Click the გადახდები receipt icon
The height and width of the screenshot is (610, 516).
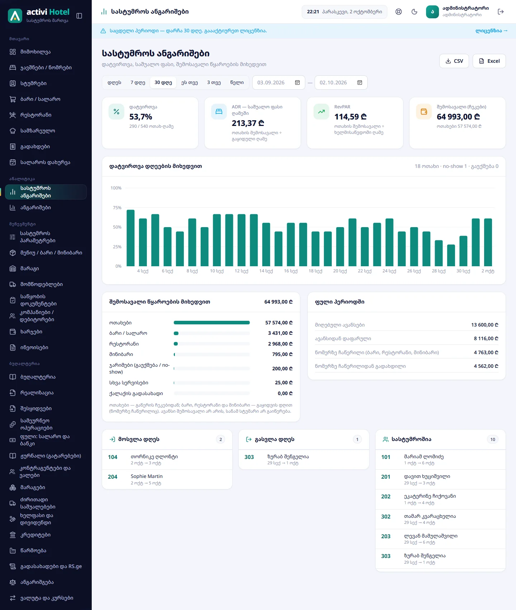13,146
